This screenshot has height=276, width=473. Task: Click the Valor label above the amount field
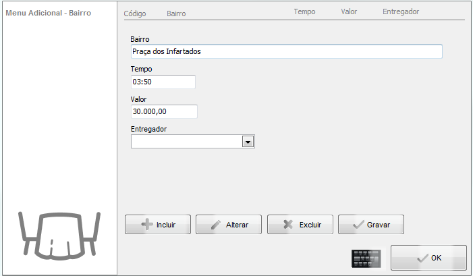[x=138, y=99]
